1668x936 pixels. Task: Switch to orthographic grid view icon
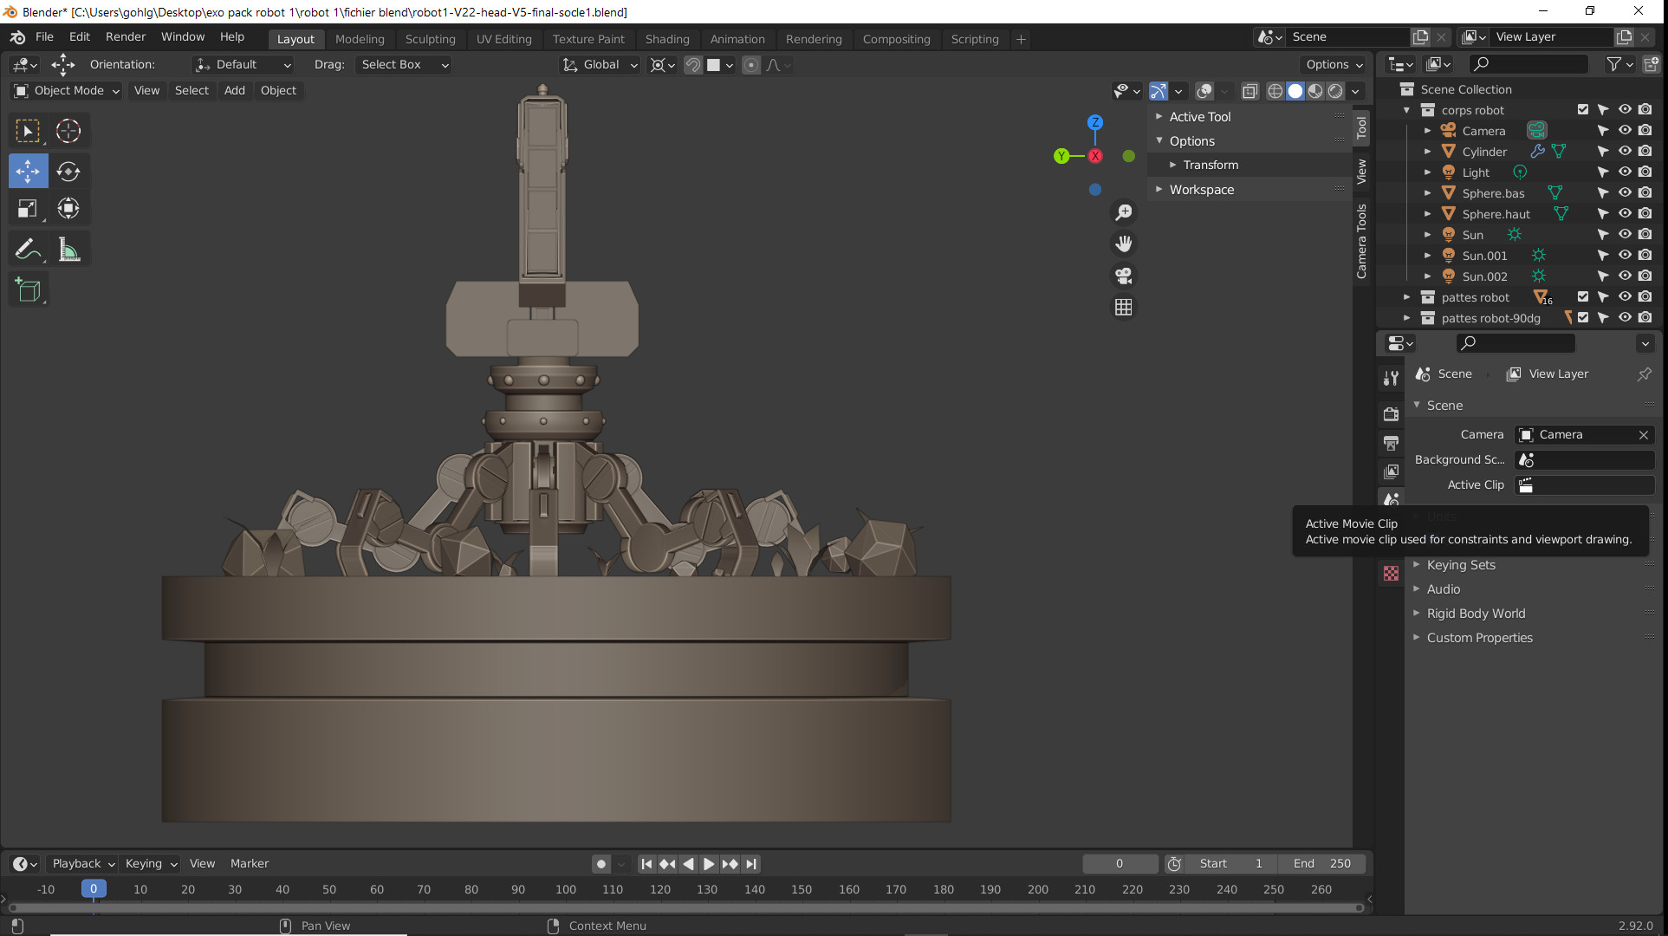coord(1124,308)
